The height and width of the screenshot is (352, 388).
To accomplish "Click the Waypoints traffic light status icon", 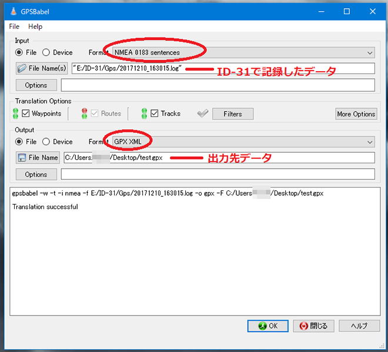I will pos(15,113).
